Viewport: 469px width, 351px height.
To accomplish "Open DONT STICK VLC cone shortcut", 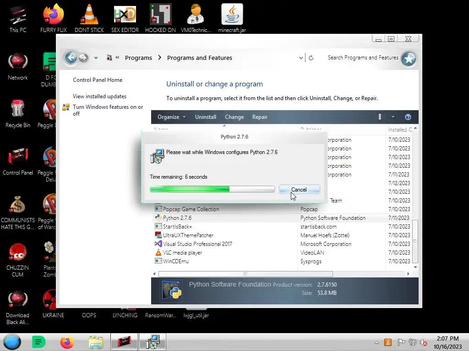I will tap(89, 18).
